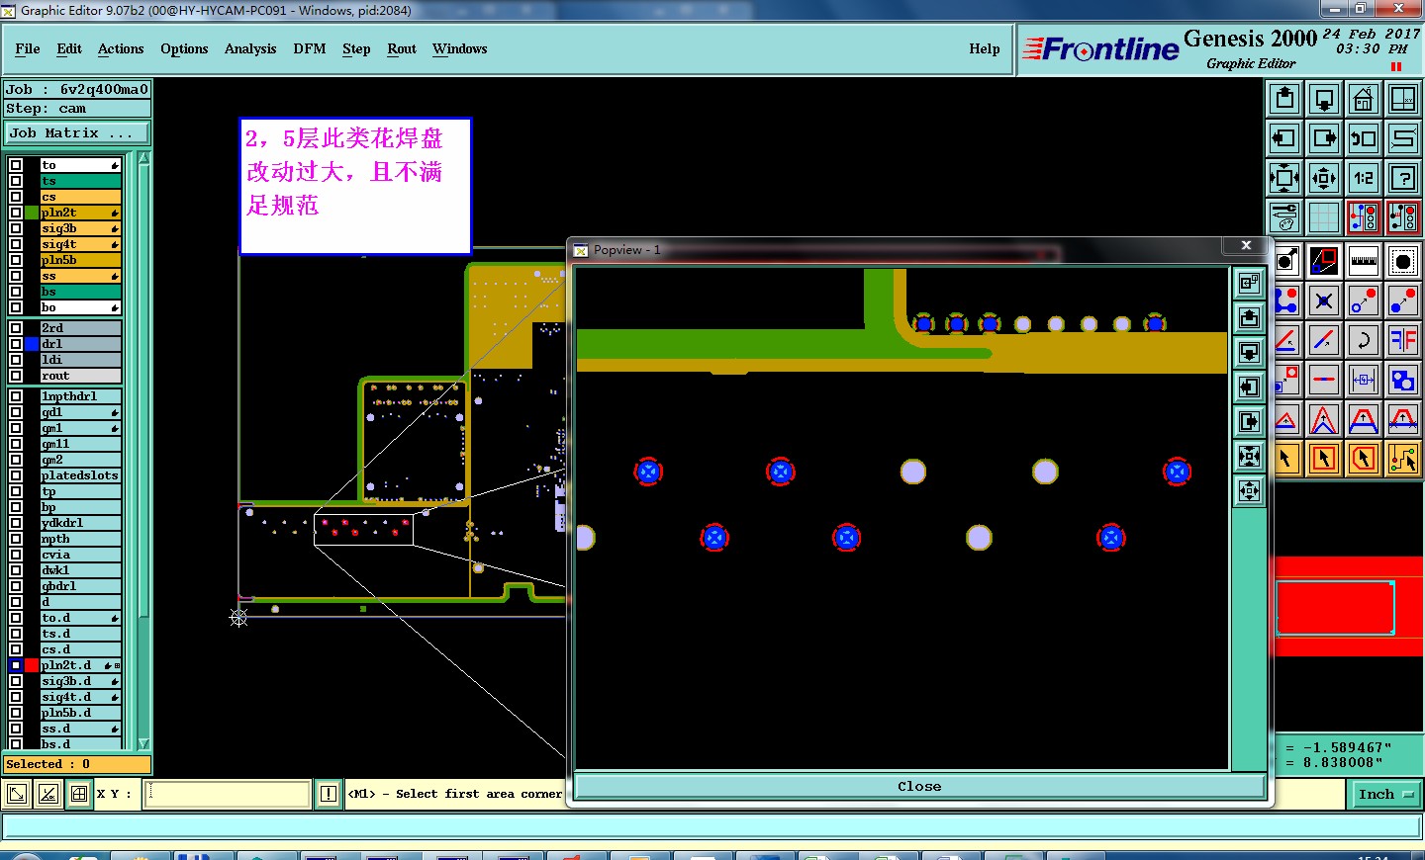
Task: Click the Job Matrix button
Action: pyautogui.click(x=77, y=132)
